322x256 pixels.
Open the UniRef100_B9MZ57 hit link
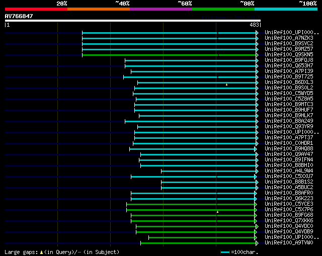[x=289, y=49]
